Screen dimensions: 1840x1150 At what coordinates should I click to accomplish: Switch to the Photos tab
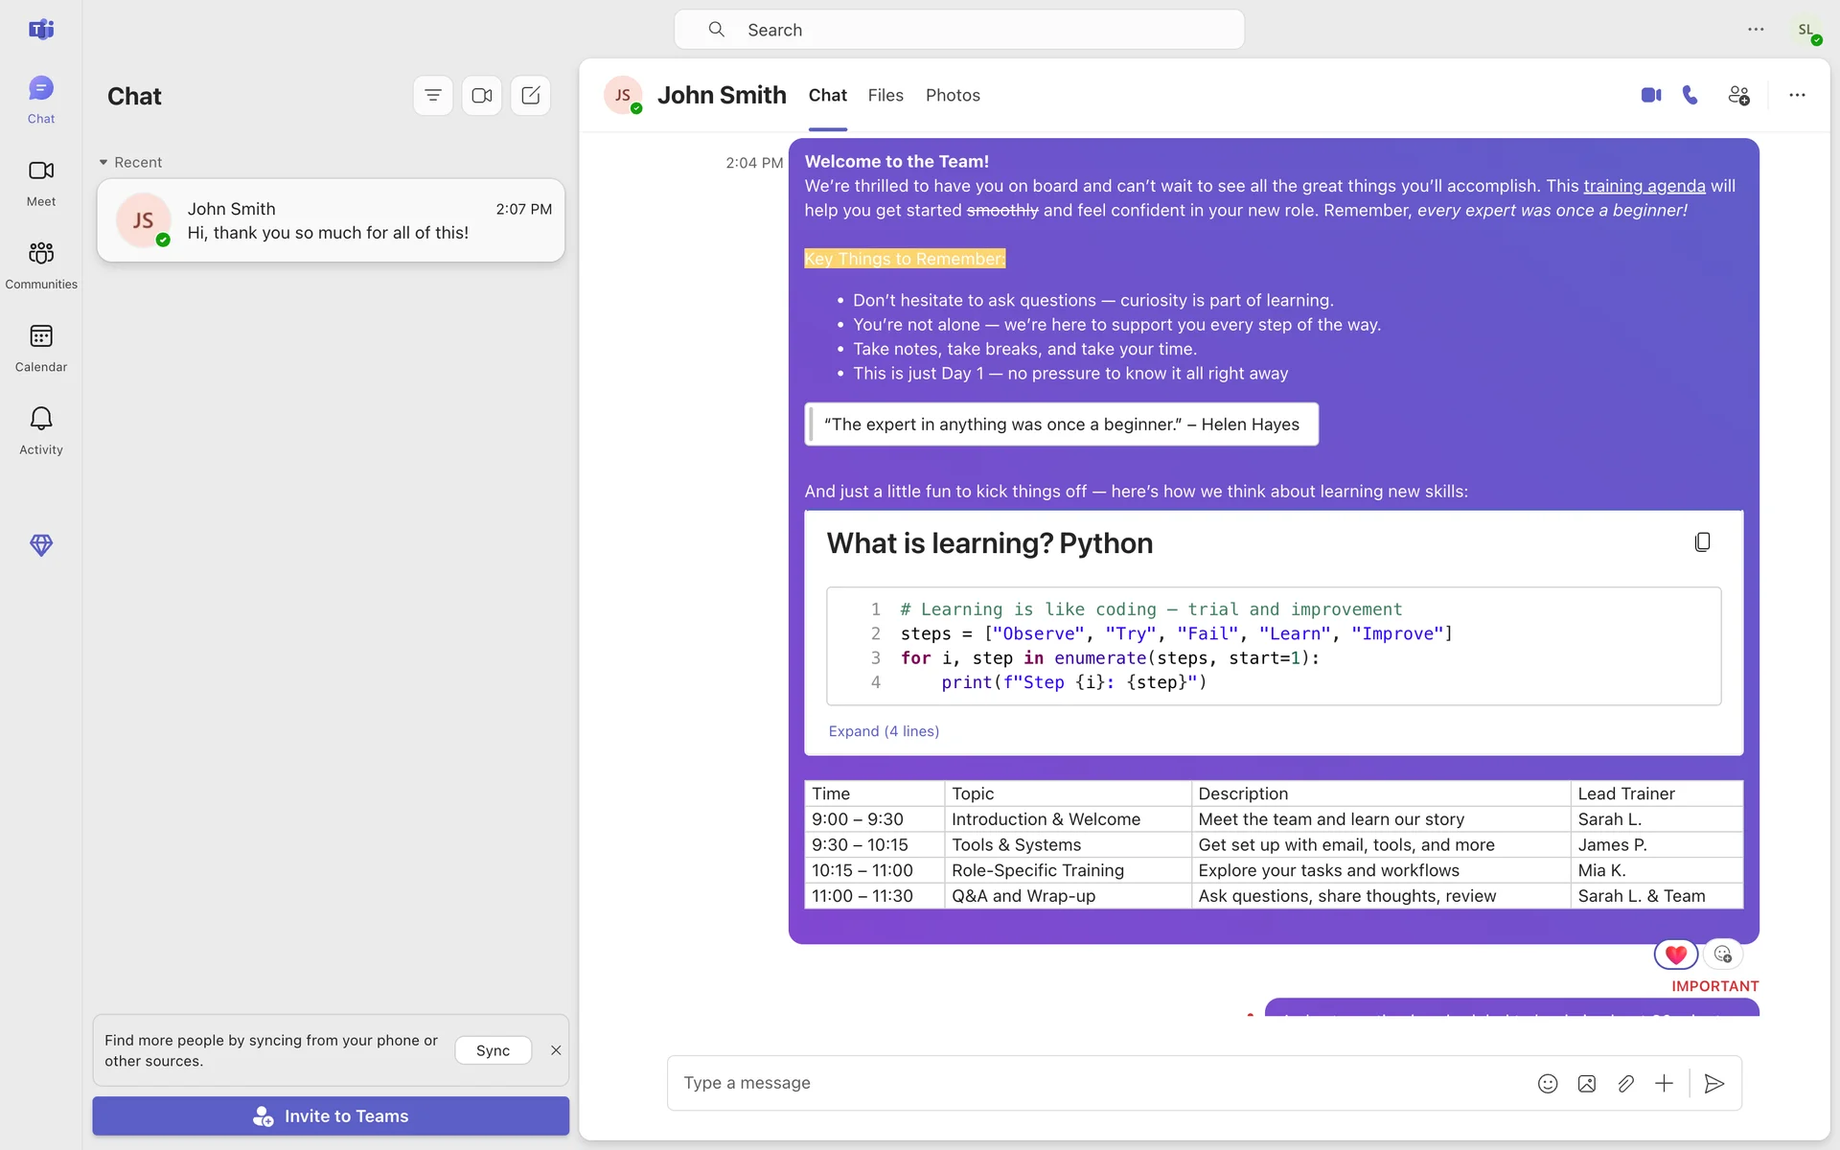pos(953,96)
